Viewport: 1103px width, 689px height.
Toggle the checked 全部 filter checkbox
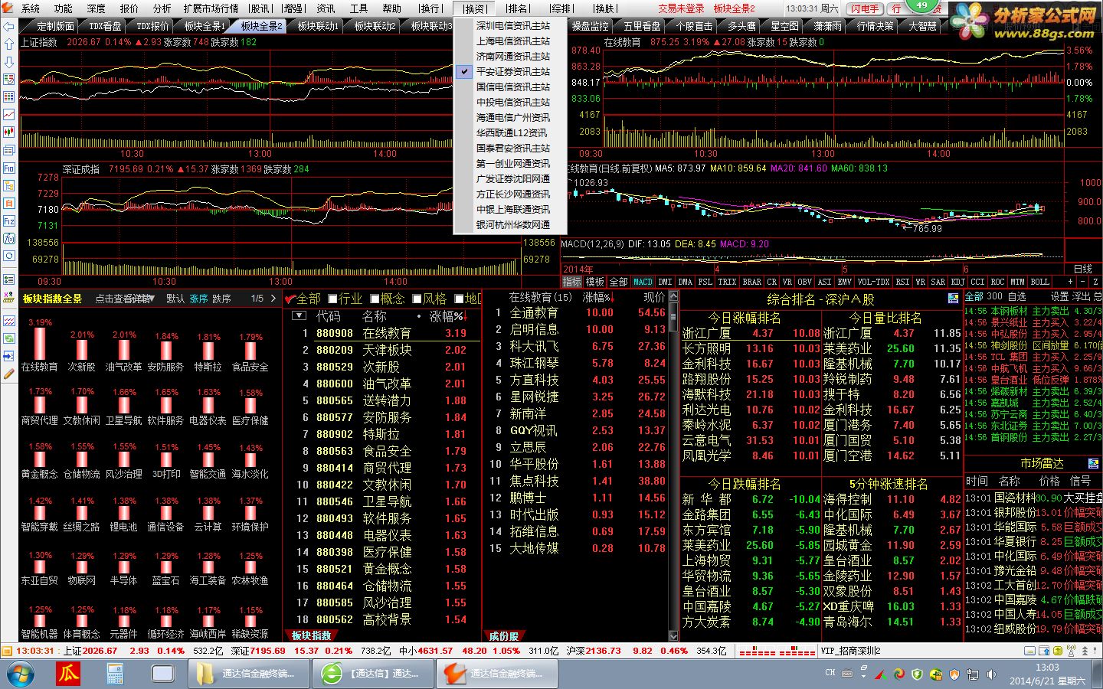(290, 299)
